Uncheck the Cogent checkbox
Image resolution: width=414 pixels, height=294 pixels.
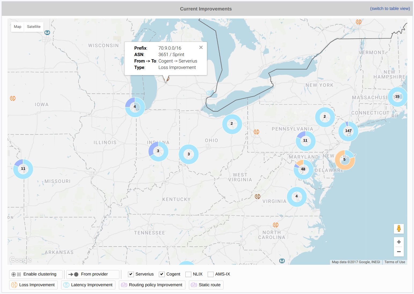tap(162, 274)
